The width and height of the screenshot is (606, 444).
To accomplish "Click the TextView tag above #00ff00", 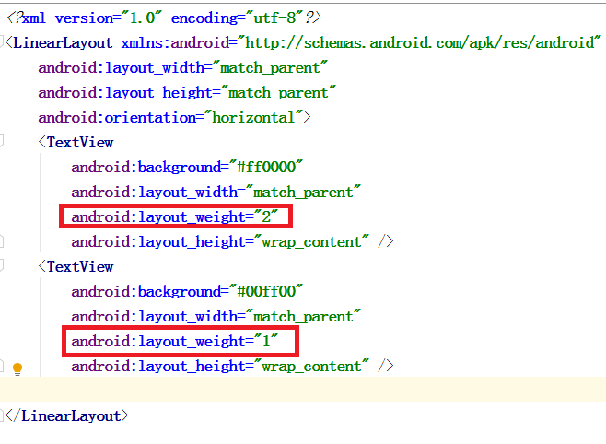I will [80, 266].
